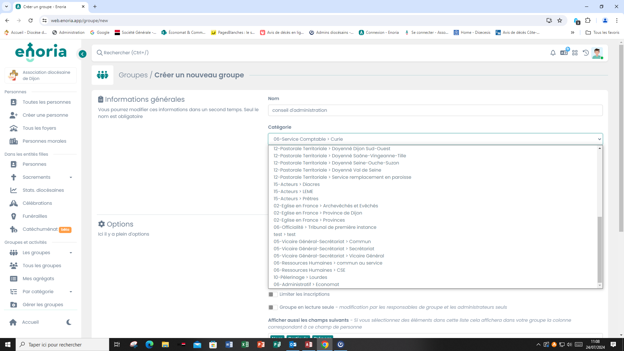
Task: Select 15-Acteurs > Diacres option
Action: [x=296, y=184]
